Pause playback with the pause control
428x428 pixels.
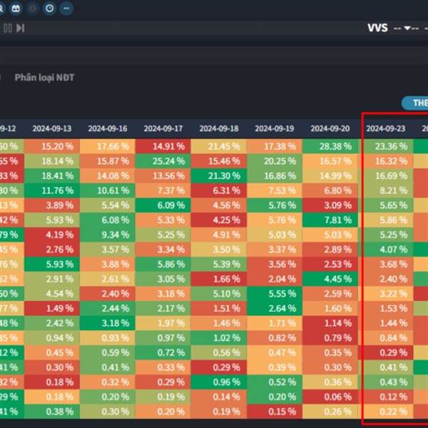click(7, 28)
